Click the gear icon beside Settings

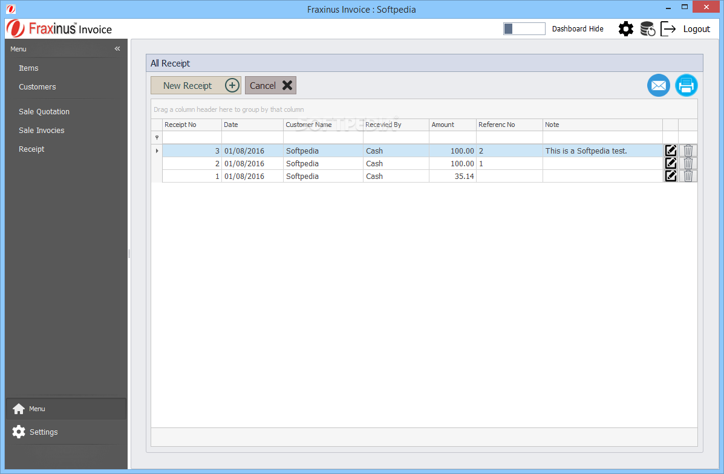coord(19,432)
